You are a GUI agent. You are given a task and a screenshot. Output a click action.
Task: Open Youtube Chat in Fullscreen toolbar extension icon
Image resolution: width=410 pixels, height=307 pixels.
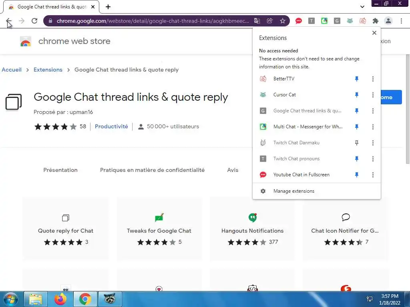coord(299,21)
